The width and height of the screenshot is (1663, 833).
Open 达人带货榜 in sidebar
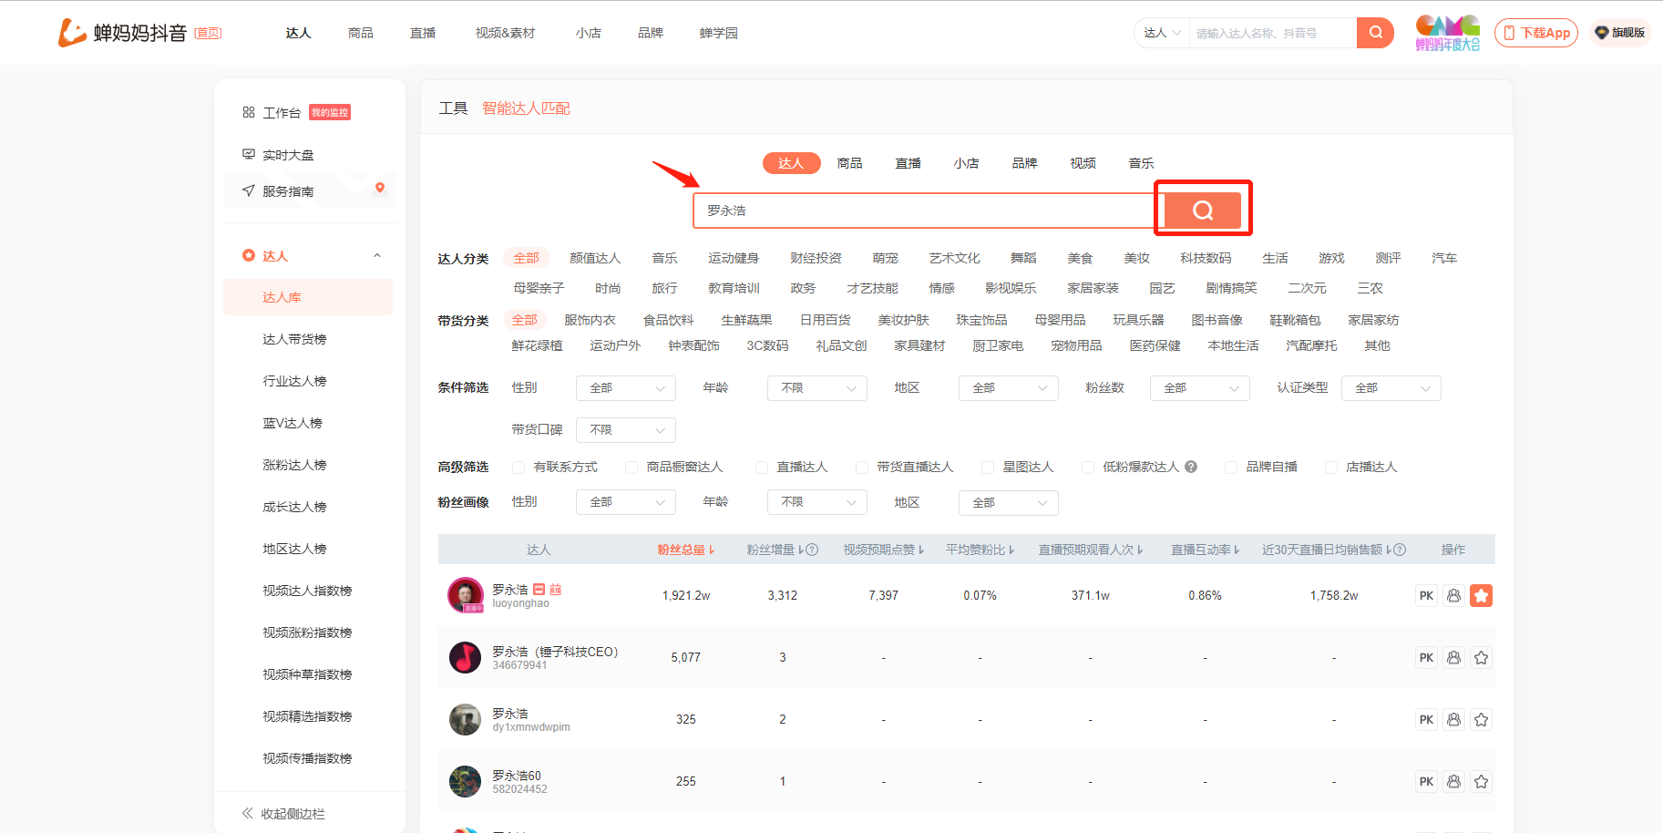click(x=294, y=339)
